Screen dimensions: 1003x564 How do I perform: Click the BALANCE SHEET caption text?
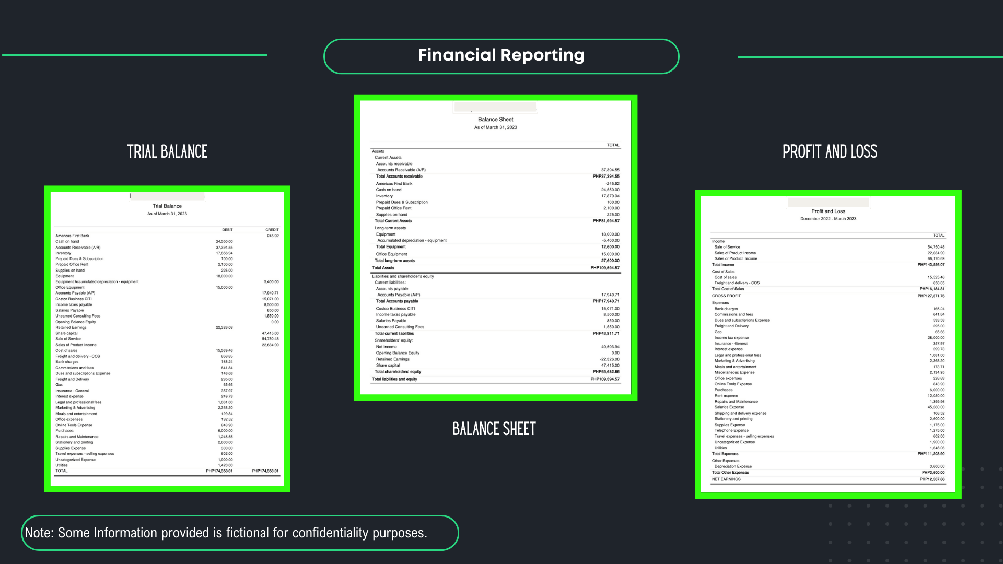[x=494, y=429]
